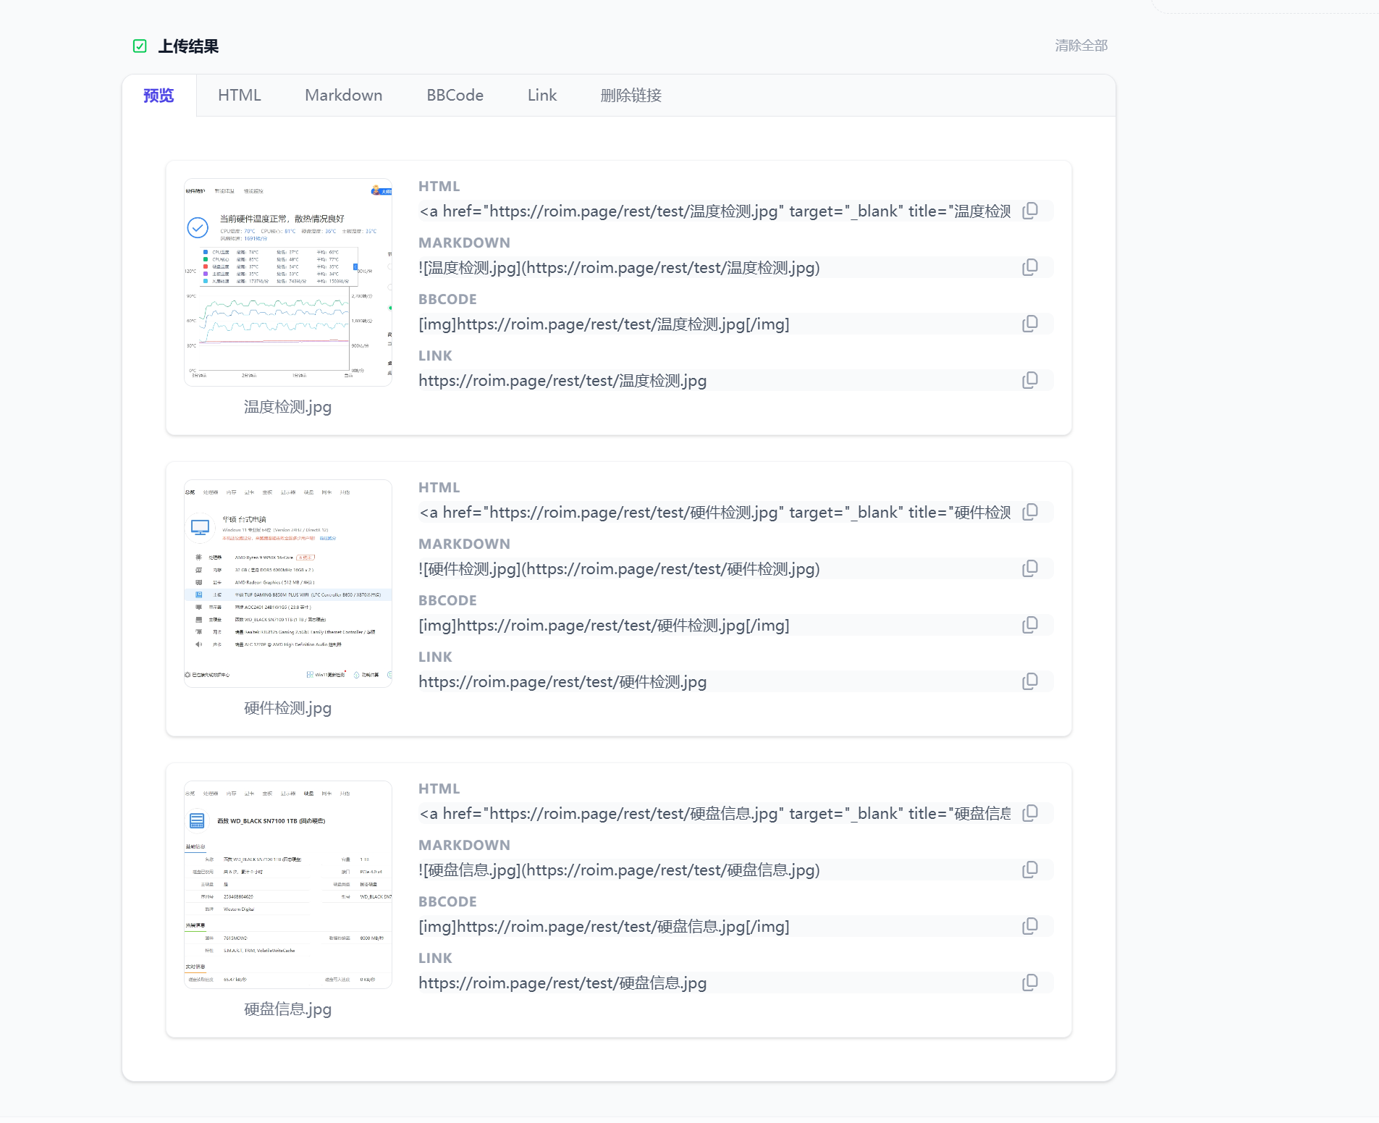Select the HTML code field for 硬件检测.jpg

pyautogui.click(x=715, y=512)
